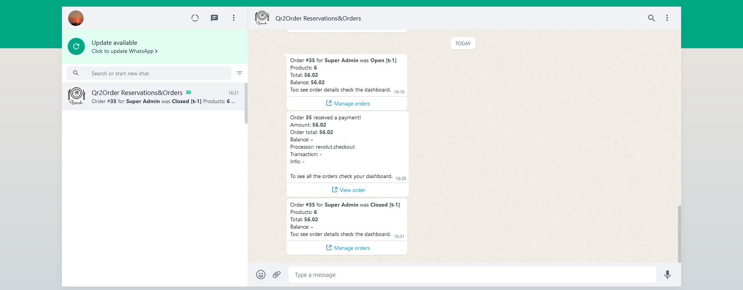
Task: Open the Qr2Order Reservations&Orders chat
Action: click(x=155, y=97)
